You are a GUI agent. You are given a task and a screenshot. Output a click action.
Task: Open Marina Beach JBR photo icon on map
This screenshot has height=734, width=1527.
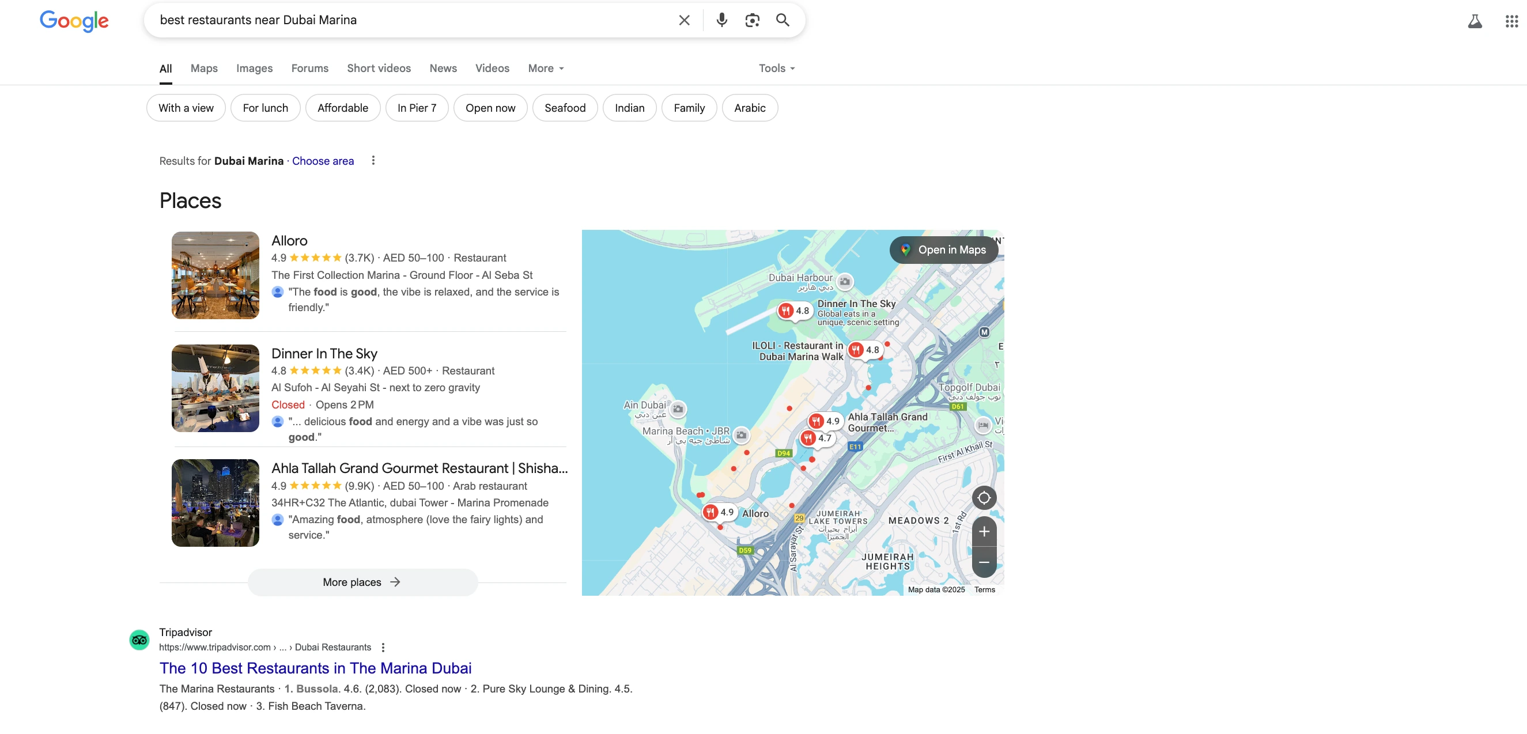coord(741,435)
